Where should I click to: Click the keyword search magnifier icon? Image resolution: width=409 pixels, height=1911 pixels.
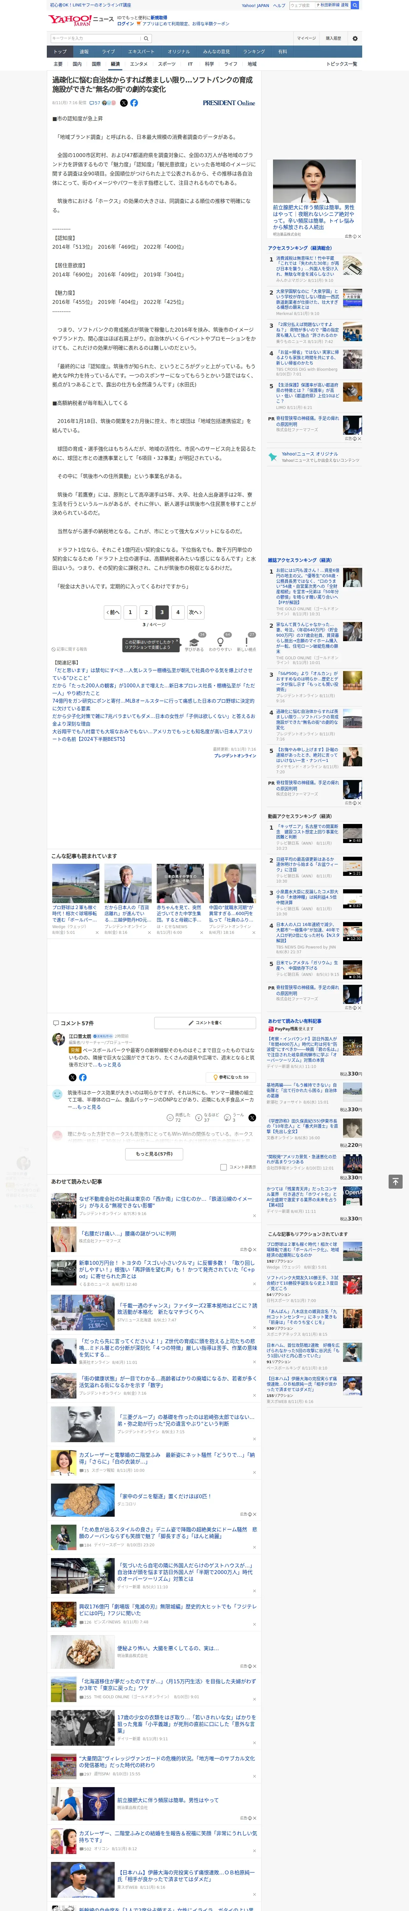pyautogui.click(x=146, y=38)
